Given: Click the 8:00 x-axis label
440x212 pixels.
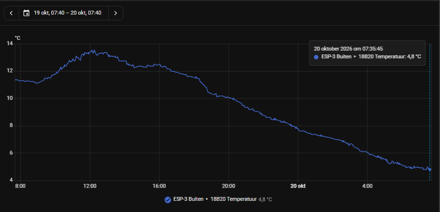Looking at the screenshot, I should 20,186.
